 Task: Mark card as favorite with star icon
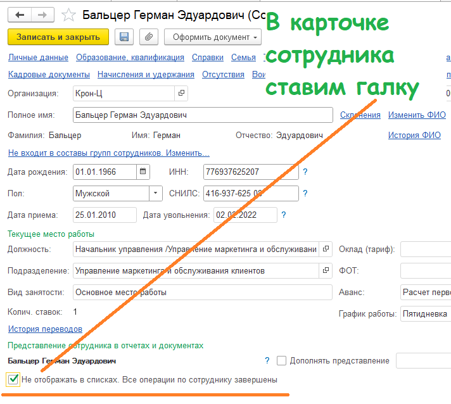pos(68,15)
